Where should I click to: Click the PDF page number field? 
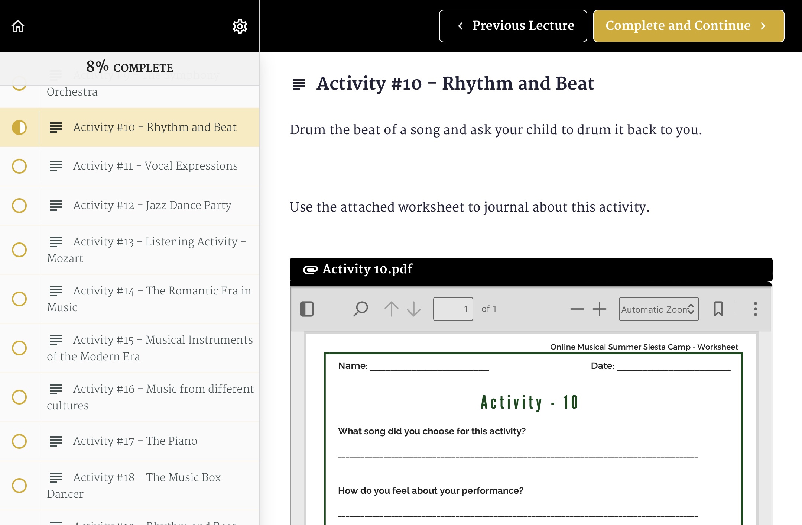[x=453, y=309]
